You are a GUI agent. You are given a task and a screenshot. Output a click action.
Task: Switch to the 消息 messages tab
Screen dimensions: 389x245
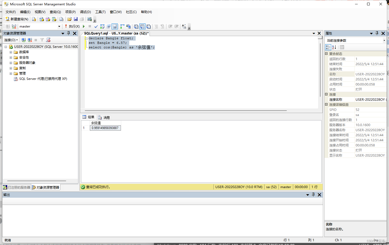pyautogui.click(x=104, y=117)
